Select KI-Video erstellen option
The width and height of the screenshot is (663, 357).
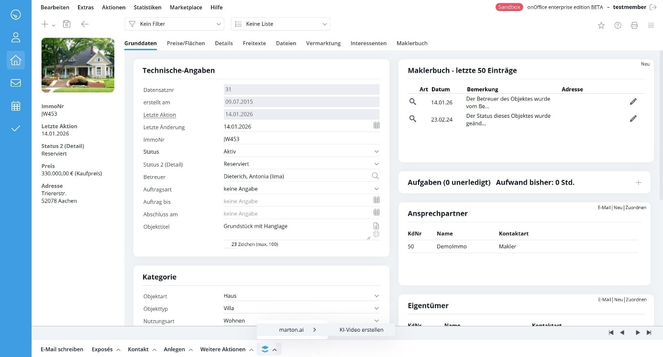tap(361, 330)
